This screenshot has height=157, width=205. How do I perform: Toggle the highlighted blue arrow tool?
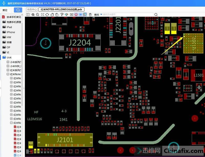coord(80,15)
